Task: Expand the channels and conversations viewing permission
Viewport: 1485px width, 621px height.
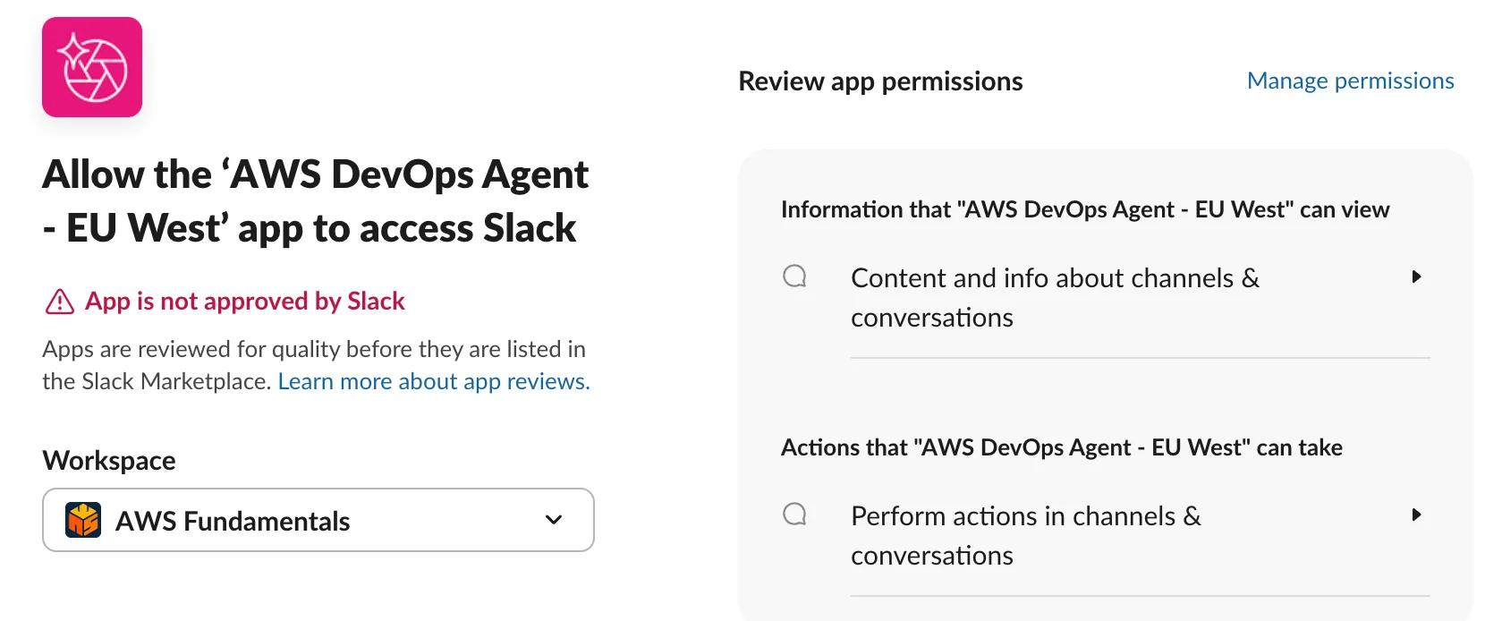Action: coord(1055,297)
